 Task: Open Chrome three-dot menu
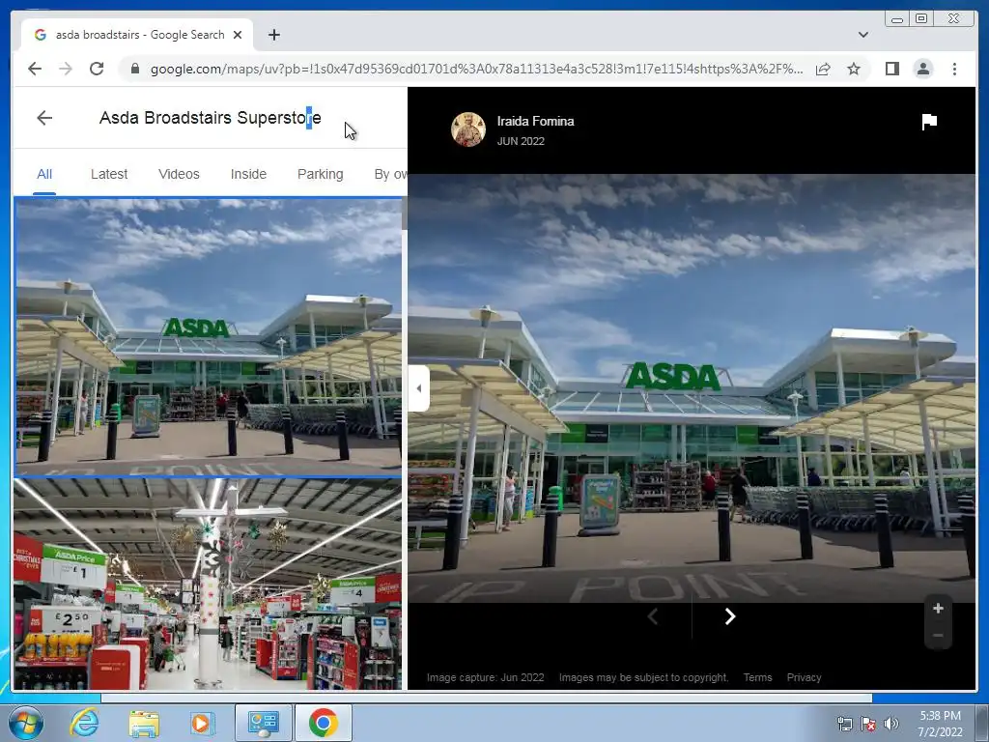pos(954,69)
